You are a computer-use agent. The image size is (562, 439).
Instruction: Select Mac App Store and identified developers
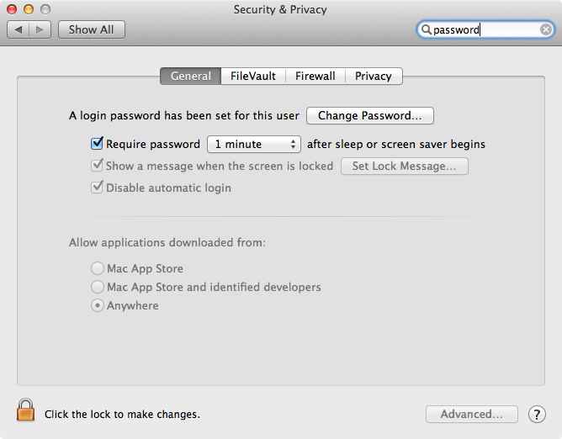click(x=98, y=288)
